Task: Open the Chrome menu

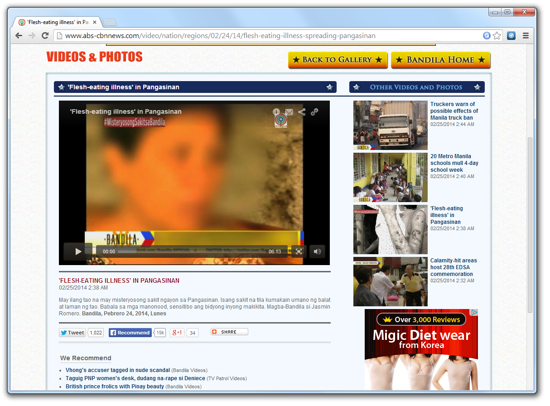Action: pyautogui.click(x=526, y=36)
